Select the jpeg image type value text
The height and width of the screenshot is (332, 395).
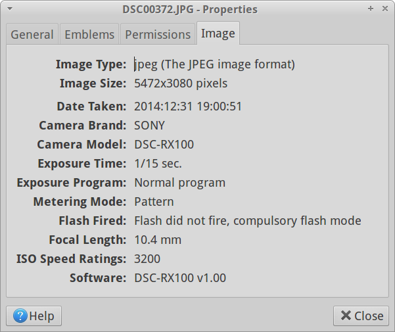214,64
